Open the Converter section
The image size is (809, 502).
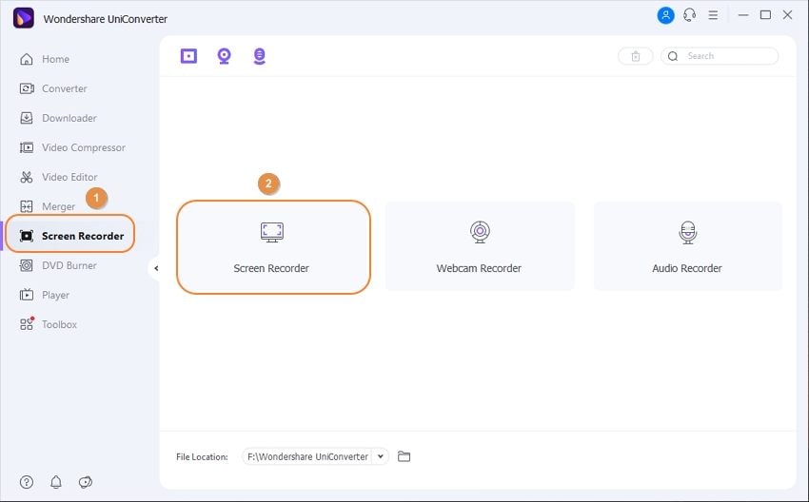[53, 88]
